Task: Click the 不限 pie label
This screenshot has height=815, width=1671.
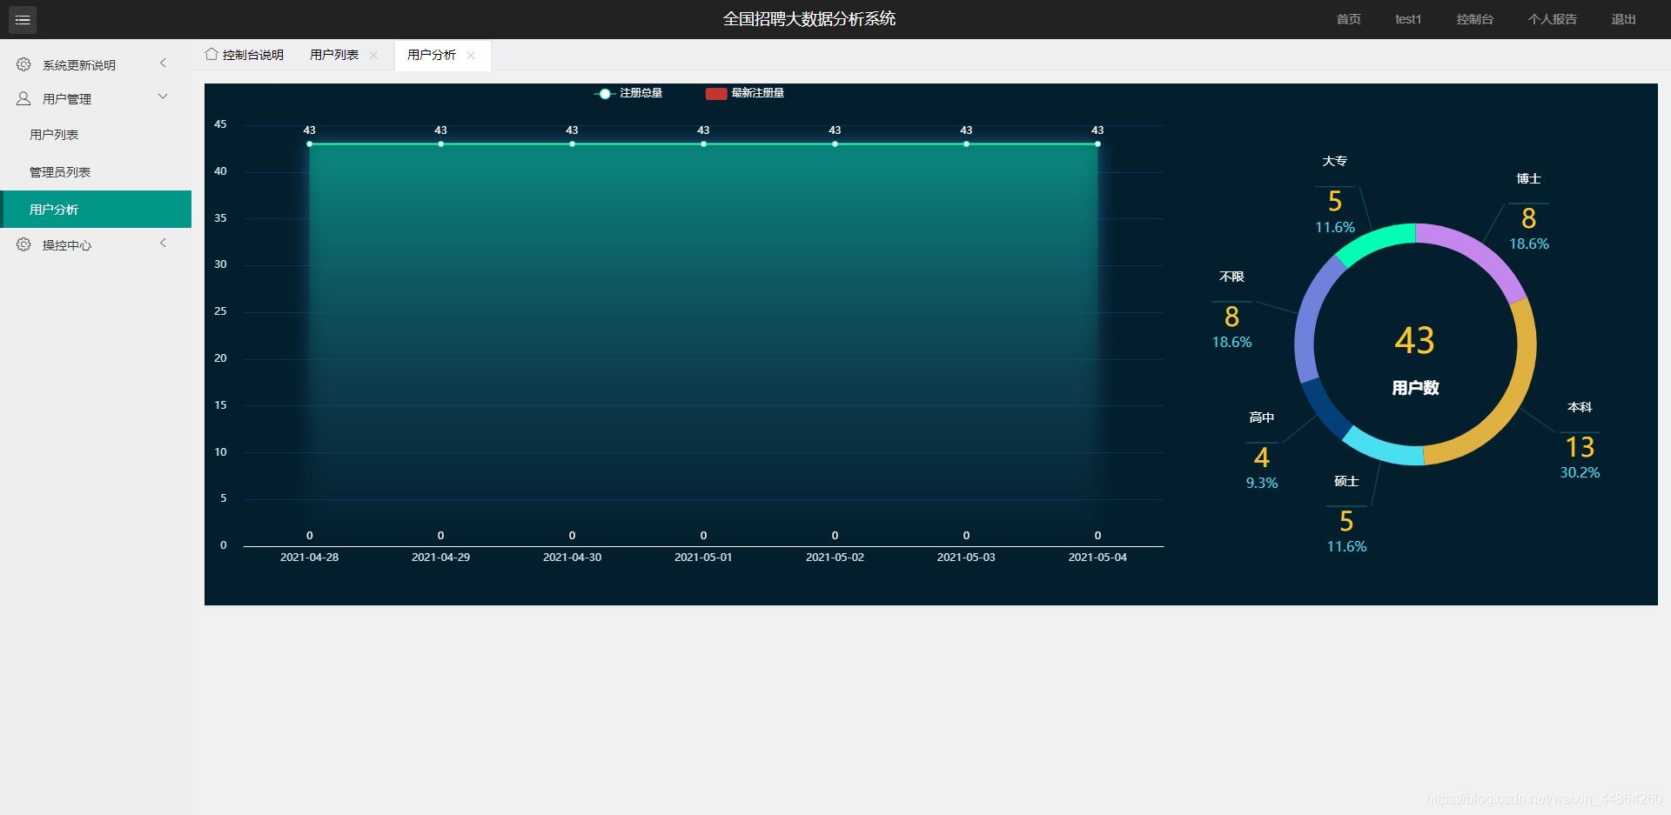Action: [1231, 277]
